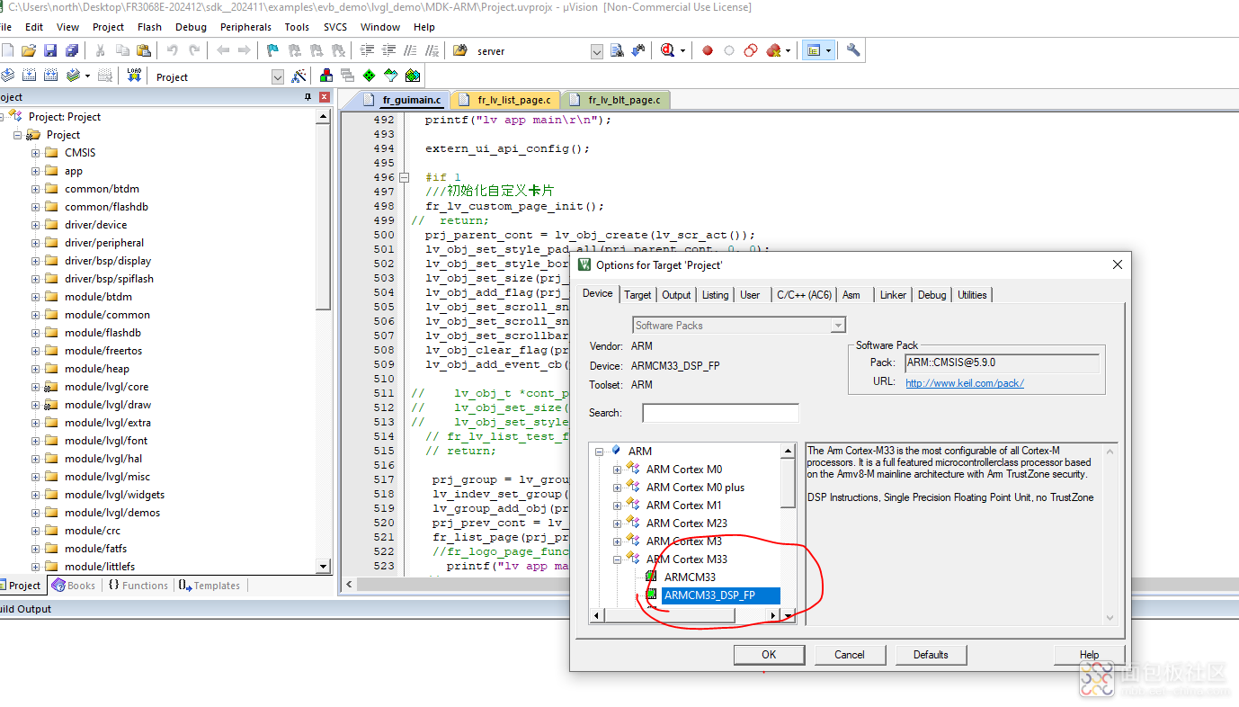Switch to the Target tab in Options dialog
Viewport: 1239px width, 707px height.
pyautogui.click(x=637, y=295)
